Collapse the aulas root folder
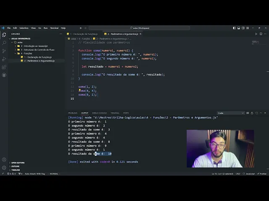269x201 pixels. click(x=20, y=42)
